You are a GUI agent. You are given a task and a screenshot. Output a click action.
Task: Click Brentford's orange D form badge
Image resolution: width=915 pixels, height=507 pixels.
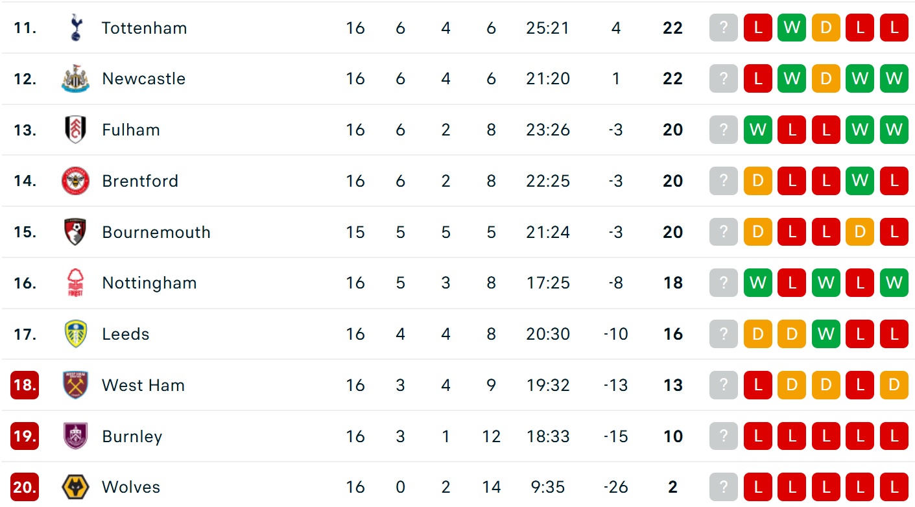click(757, 181)
